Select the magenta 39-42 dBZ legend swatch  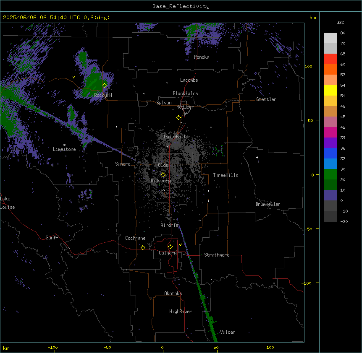coord(330,132)
